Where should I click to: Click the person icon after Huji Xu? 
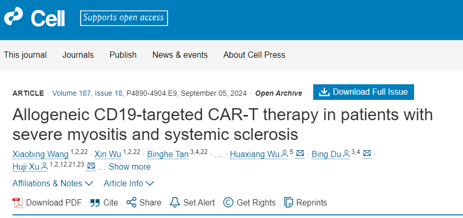44,166
